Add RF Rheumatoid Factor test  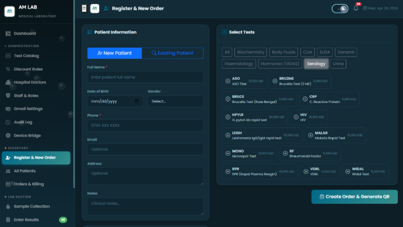pyautogui.click(x=310, y=154)
